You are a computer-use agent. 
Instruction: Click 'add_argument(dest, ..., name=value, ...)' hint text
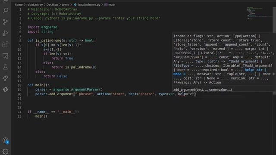tap(202, 90)
